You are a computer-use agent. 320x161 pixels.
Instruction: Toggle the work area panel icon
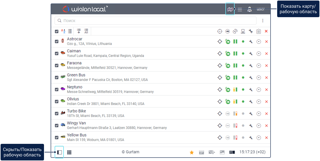click(x=60, y=152)
